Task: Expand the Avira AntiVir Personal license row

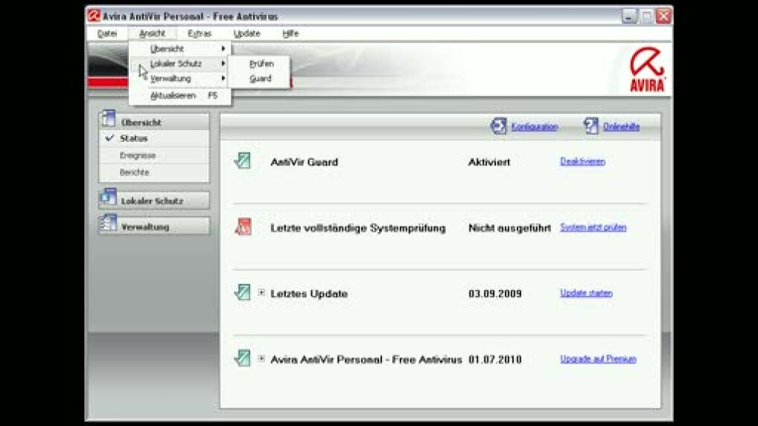Action: coord(261,359)
